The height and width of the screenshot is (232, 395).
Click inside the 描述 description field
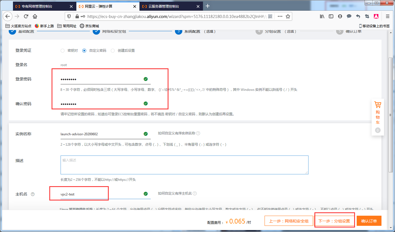pyautogui.click(x=184, y=165)
